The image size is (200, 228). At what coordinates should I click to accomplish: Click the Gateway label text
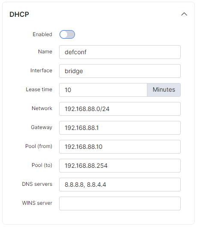(42, 127)
